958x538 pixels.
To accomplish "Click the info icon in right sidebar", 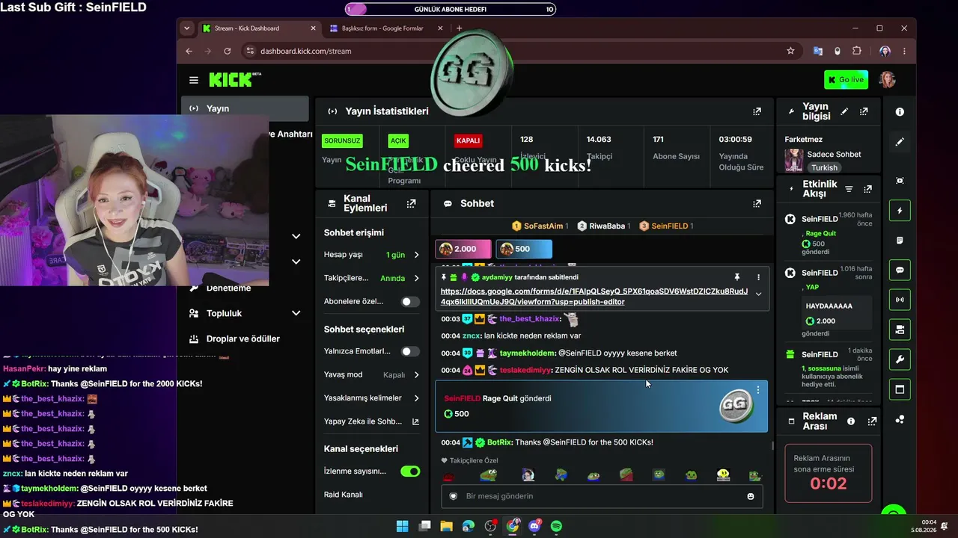I will (x=900, y=111).
